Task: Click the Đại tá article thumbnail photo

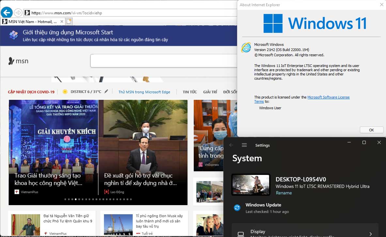Action: (x=25, y=225)
